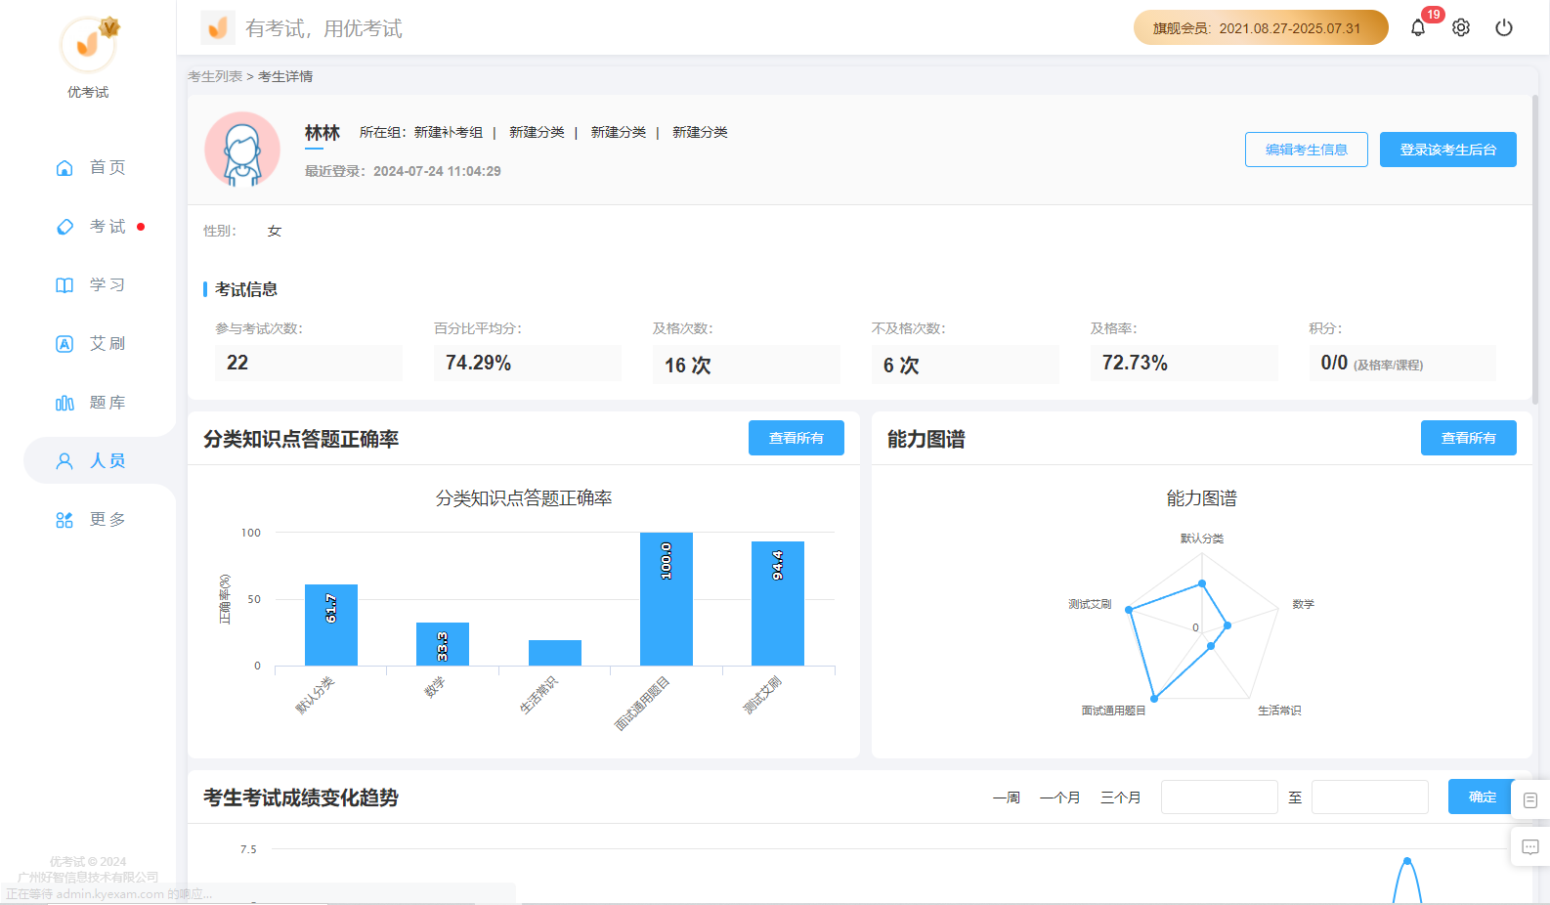
Task: Click the floating chat message icon
Action: [1530, 846]
